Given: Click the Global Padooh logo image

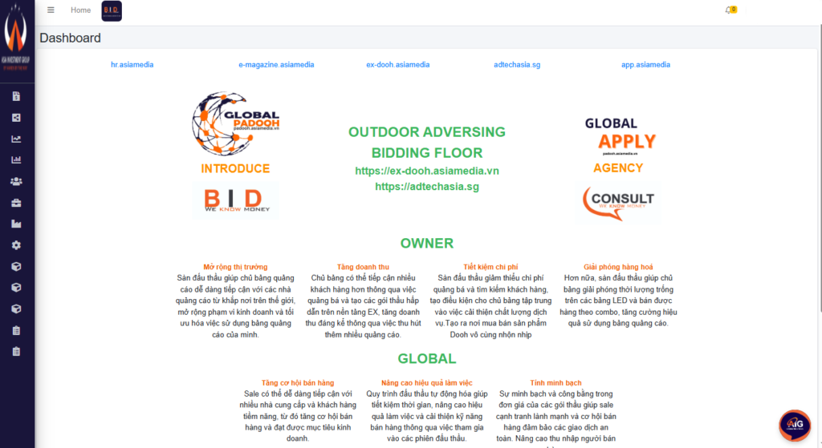Looking at the screenshot, I should [x=235, y=124].
